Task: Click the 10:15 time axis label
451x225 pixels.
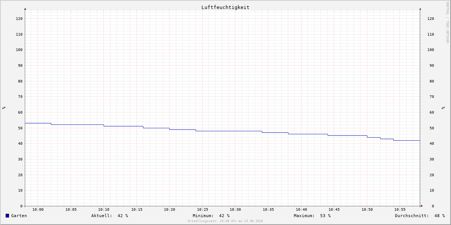Action: tap(137, 210)
